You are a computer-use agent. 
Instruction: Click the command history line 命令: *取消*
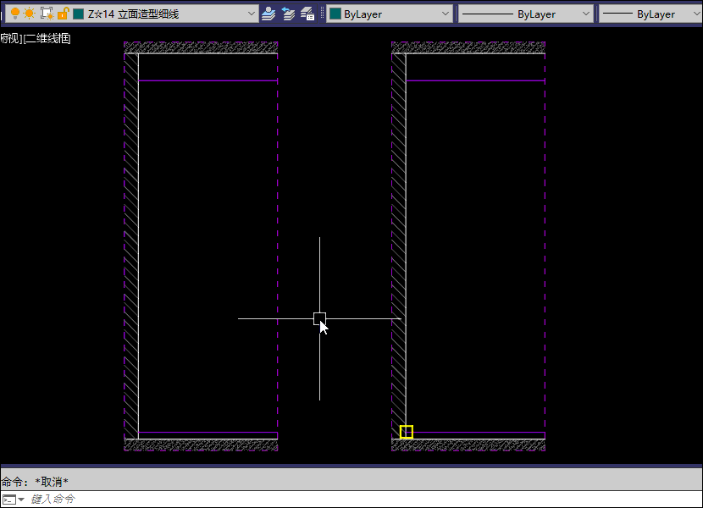pyautogui.click(x=36, y=482)
